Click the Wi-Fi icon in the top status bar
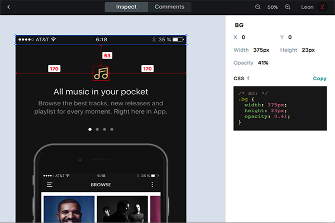335x223 pixels. coord(54,39)
